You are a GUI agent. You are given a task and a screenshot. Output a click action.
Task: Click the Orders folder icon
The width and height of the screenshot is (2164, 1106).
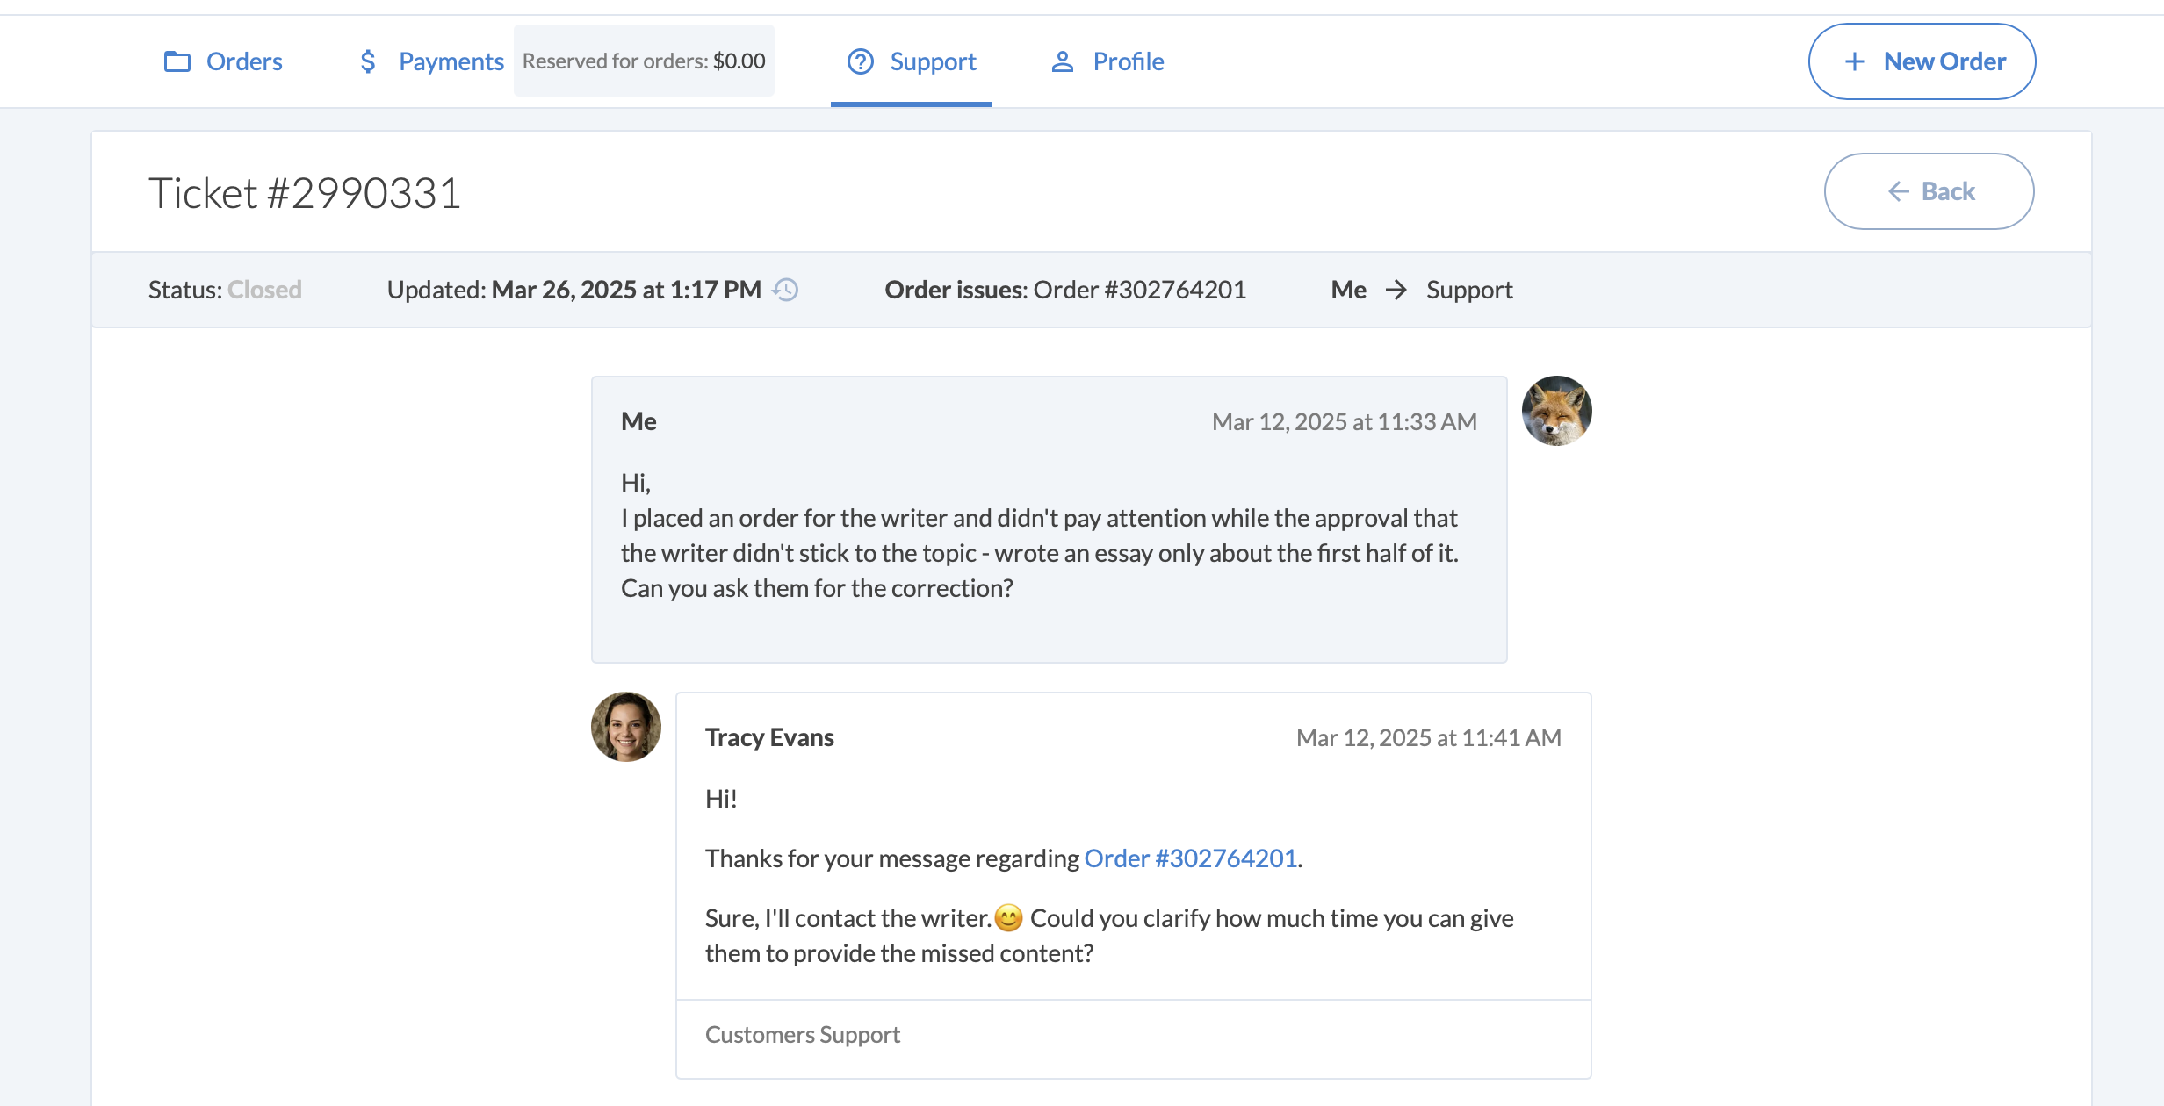(177, 61)
